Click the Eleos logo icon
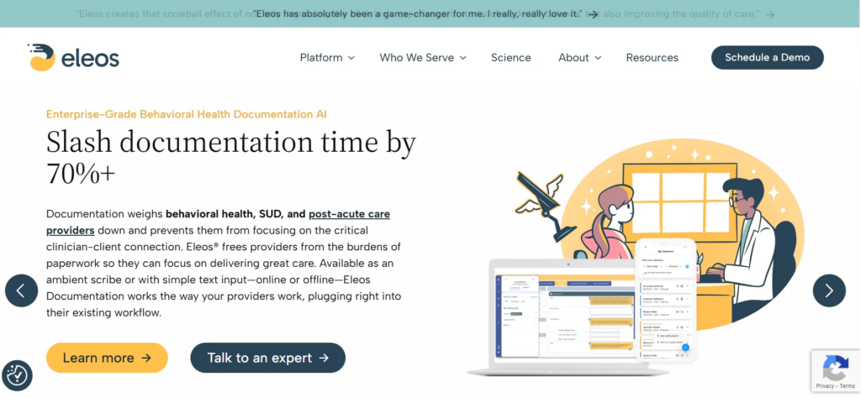This screenshot has width=861, height=398. [41, 58]
